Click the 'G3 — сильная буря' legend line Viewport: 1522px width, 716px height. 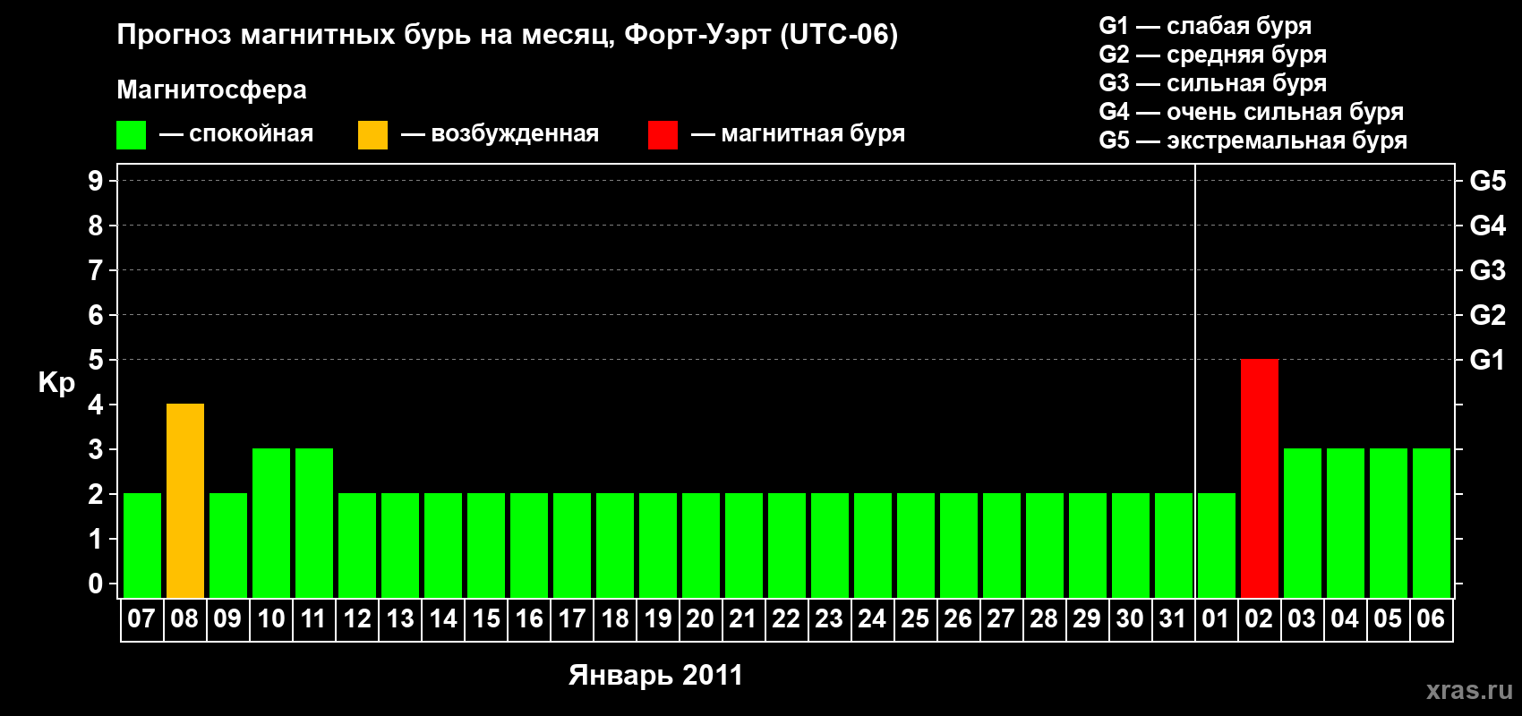(1212, 83)
